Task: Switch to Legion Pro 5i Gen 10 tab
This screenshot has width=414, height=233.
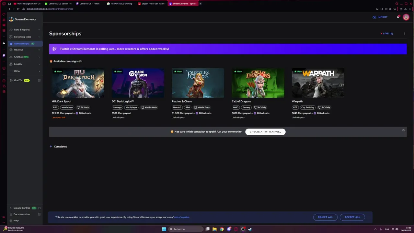Action: tap(152, 4)
